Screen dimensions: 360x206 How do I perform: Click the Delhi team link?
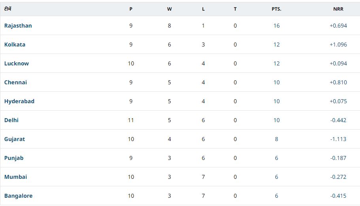(11, 120)
